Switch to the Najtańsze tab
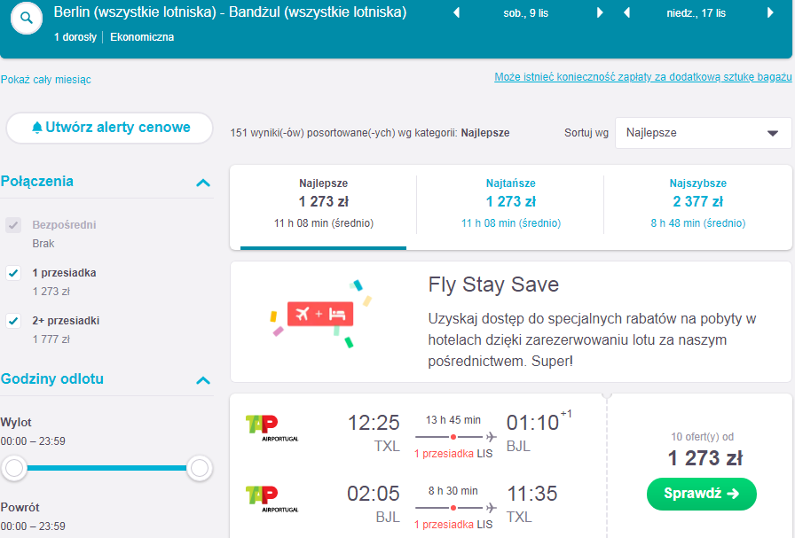This screenshot has height=538, width=795. (510, 205)
